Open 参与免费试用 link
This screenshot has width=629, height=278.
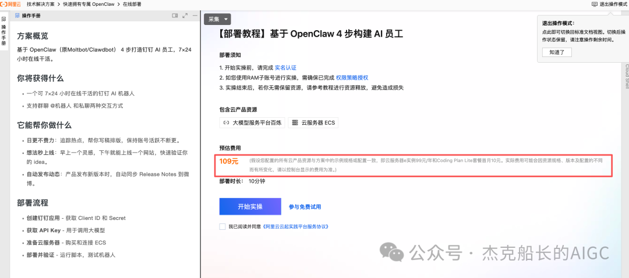[305, 207]
